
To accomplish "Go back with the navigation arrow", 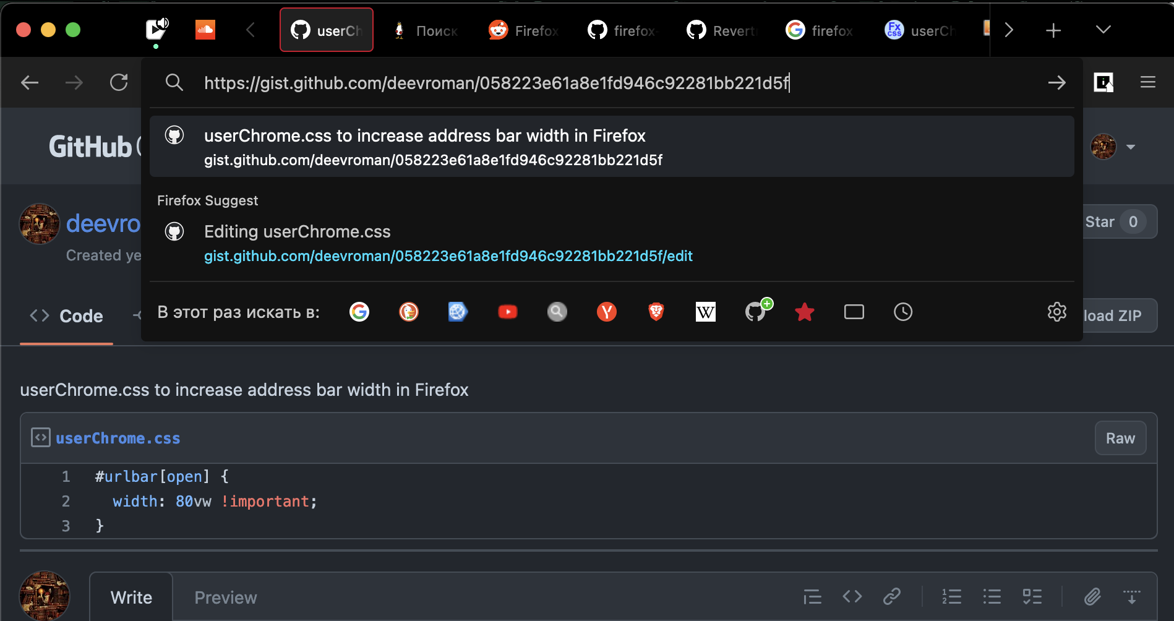I will click(30, 82).
